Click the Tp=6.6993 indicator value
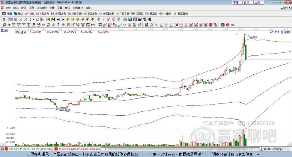Image resolution: width=292 pixels, height=157 pixels. (36, 32)
